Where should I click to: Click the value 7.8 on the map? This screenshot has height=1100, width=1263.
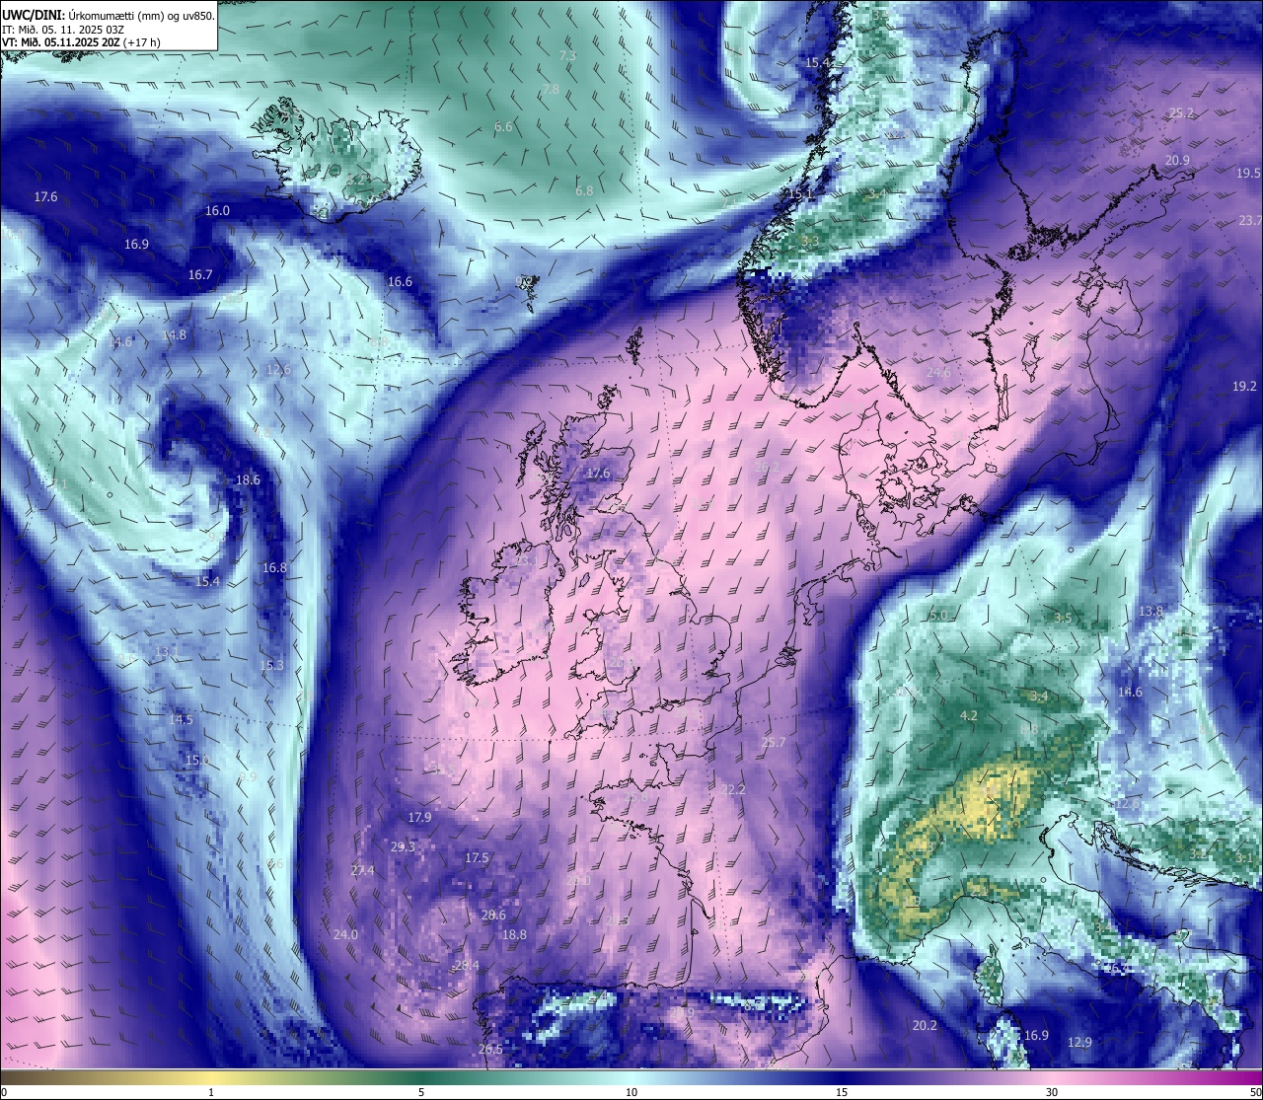pyautogui.click(x=551, y=90)
